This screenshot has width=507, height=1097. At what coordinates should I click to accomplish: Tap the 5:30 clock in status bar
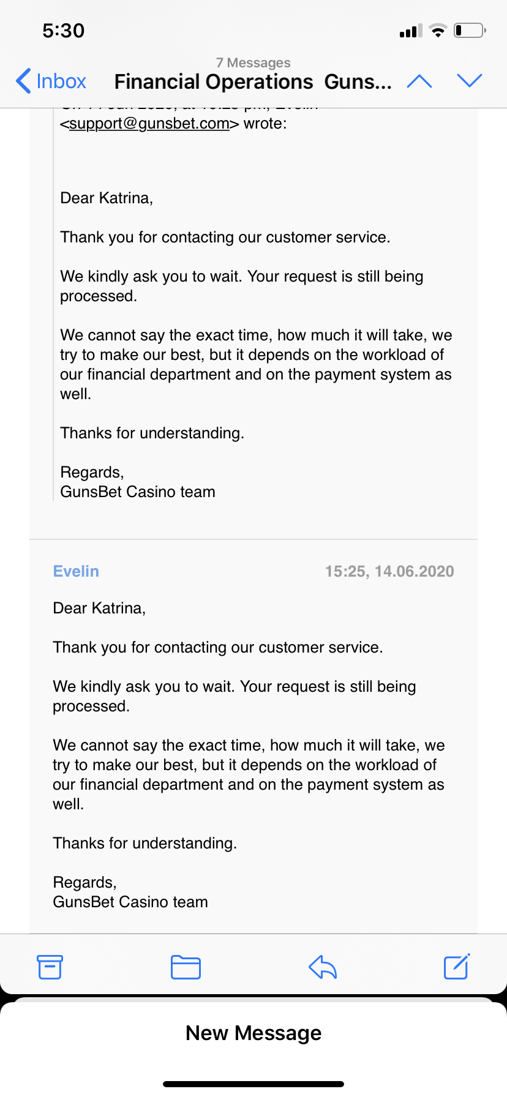[64, 31]
